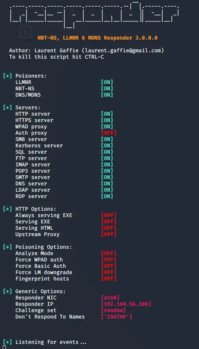Click the [+] marker beside Listening for events

[x=8, y=342]
